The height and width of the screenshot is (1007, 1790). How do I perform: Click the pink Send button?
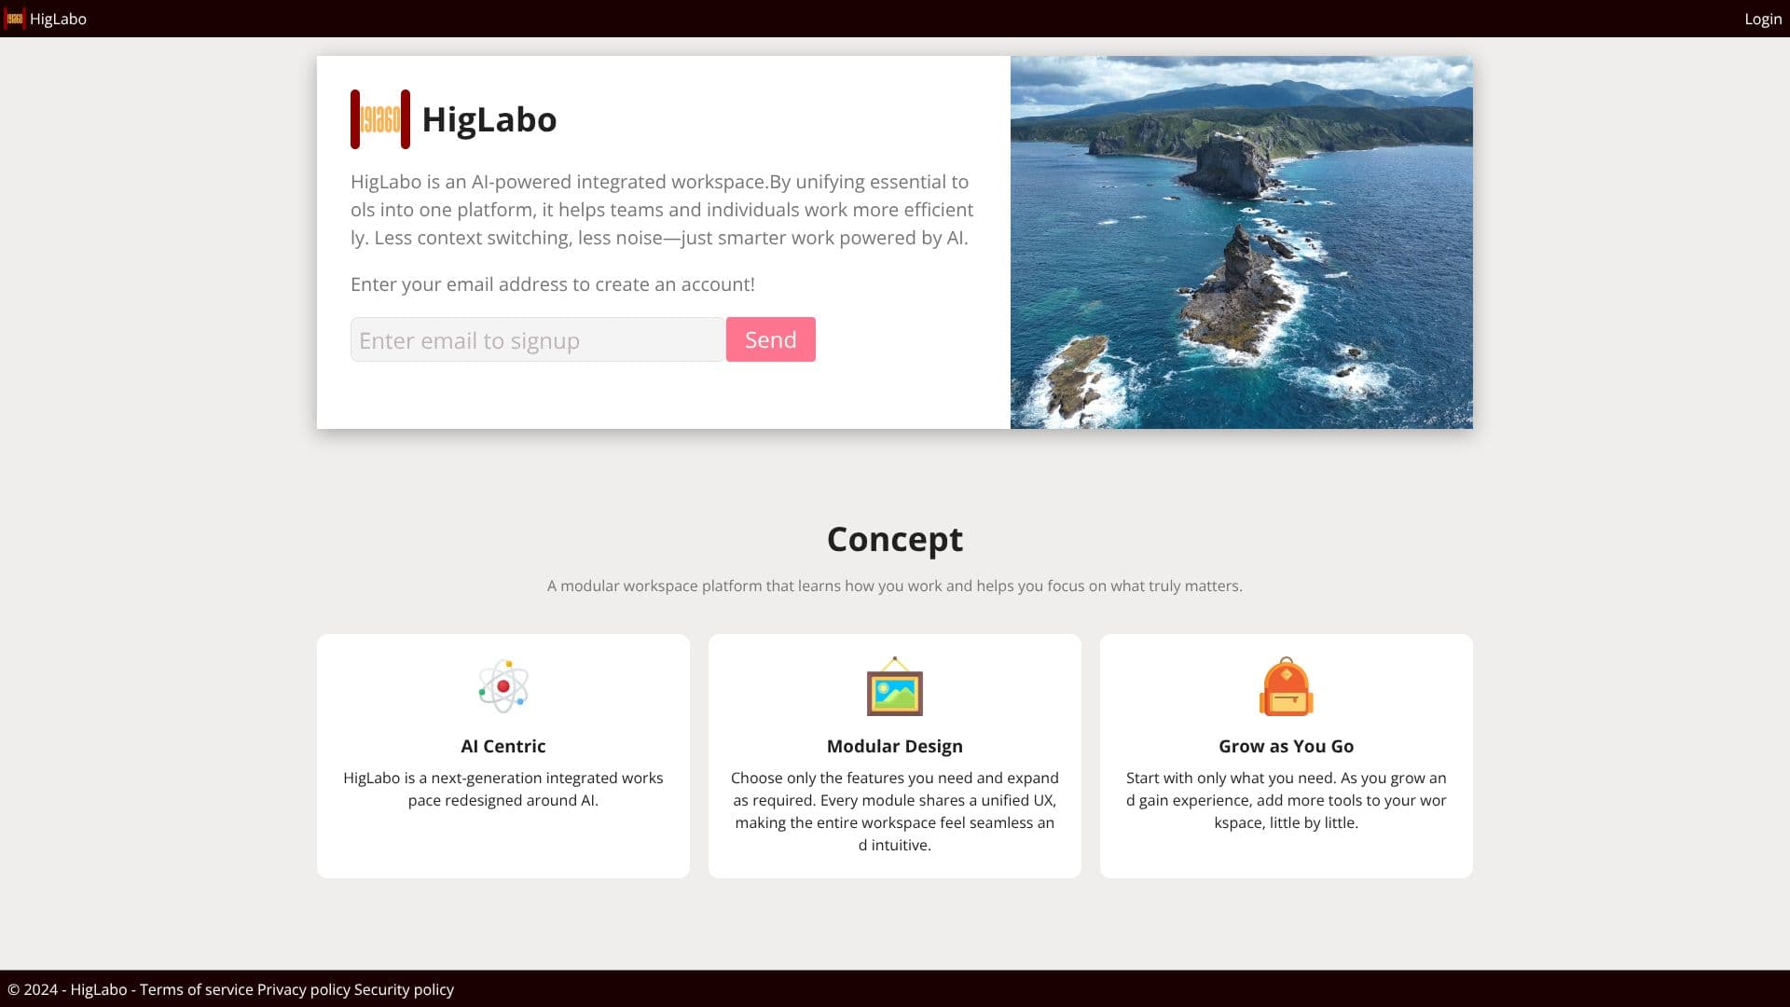coord(771,339)
